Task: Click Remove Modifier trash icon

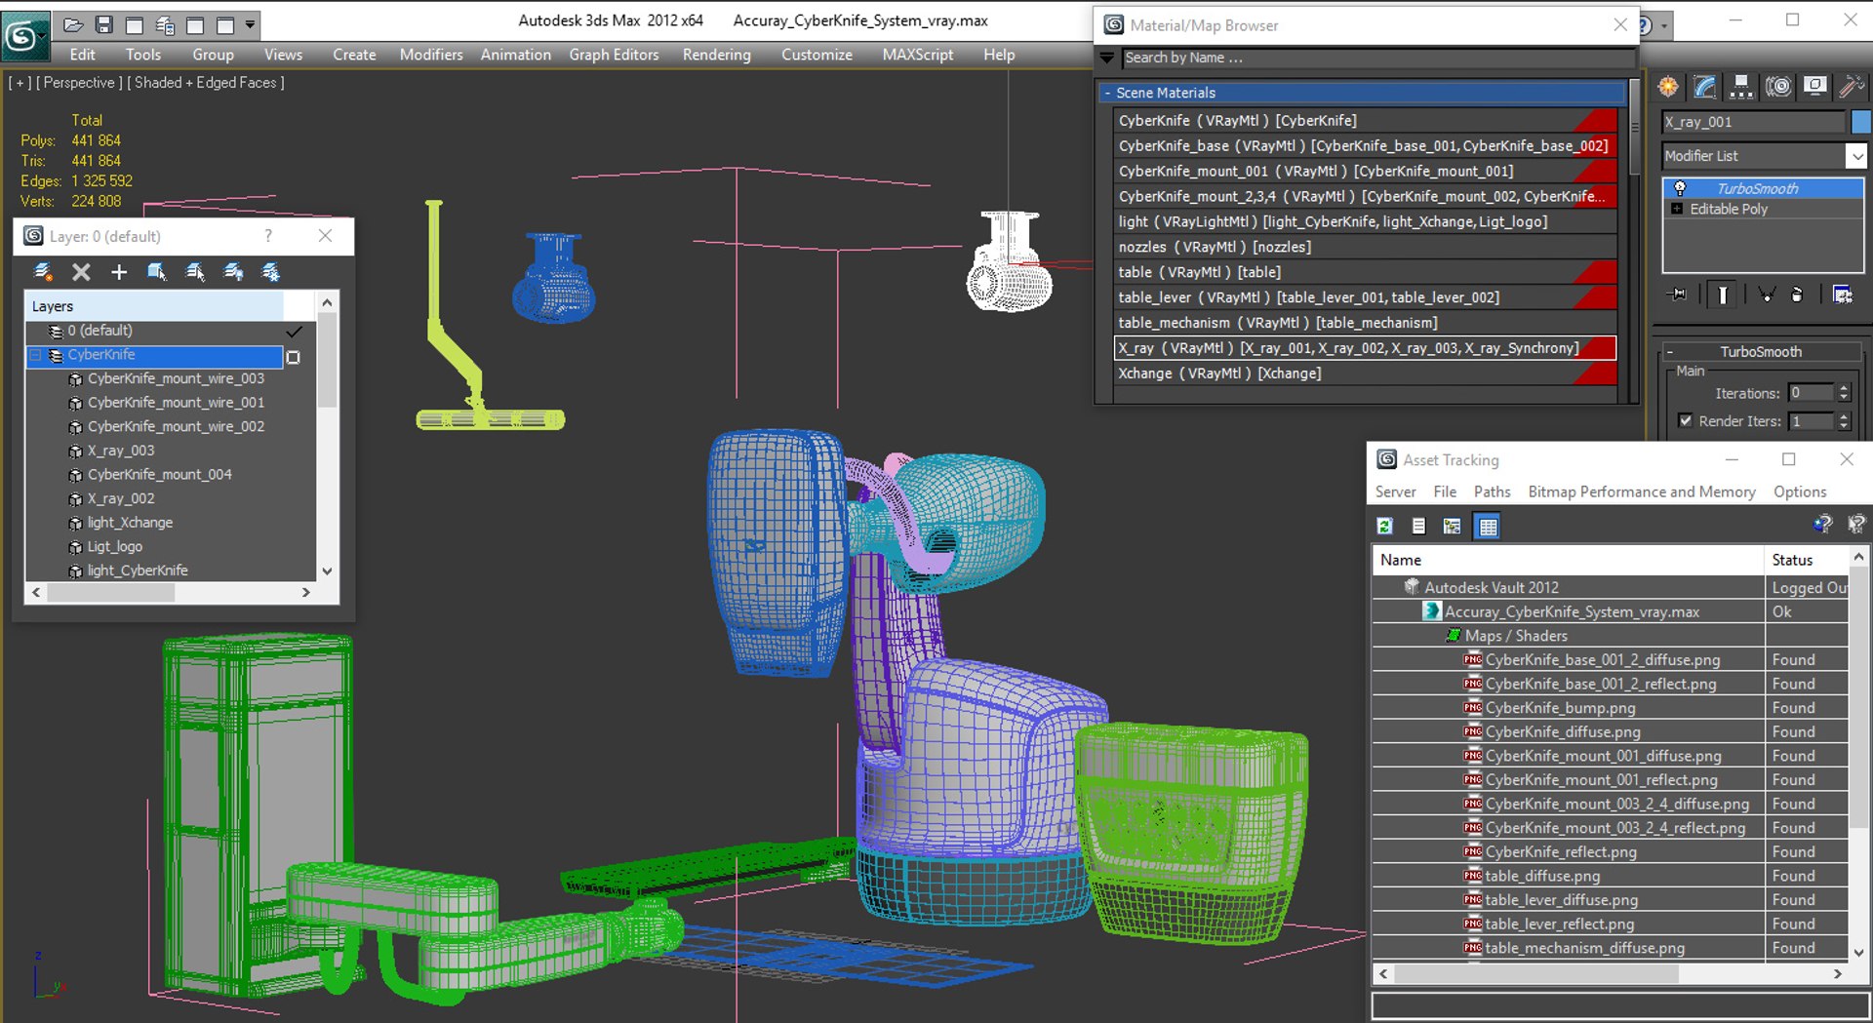Action: click(x=1797, y=294)
